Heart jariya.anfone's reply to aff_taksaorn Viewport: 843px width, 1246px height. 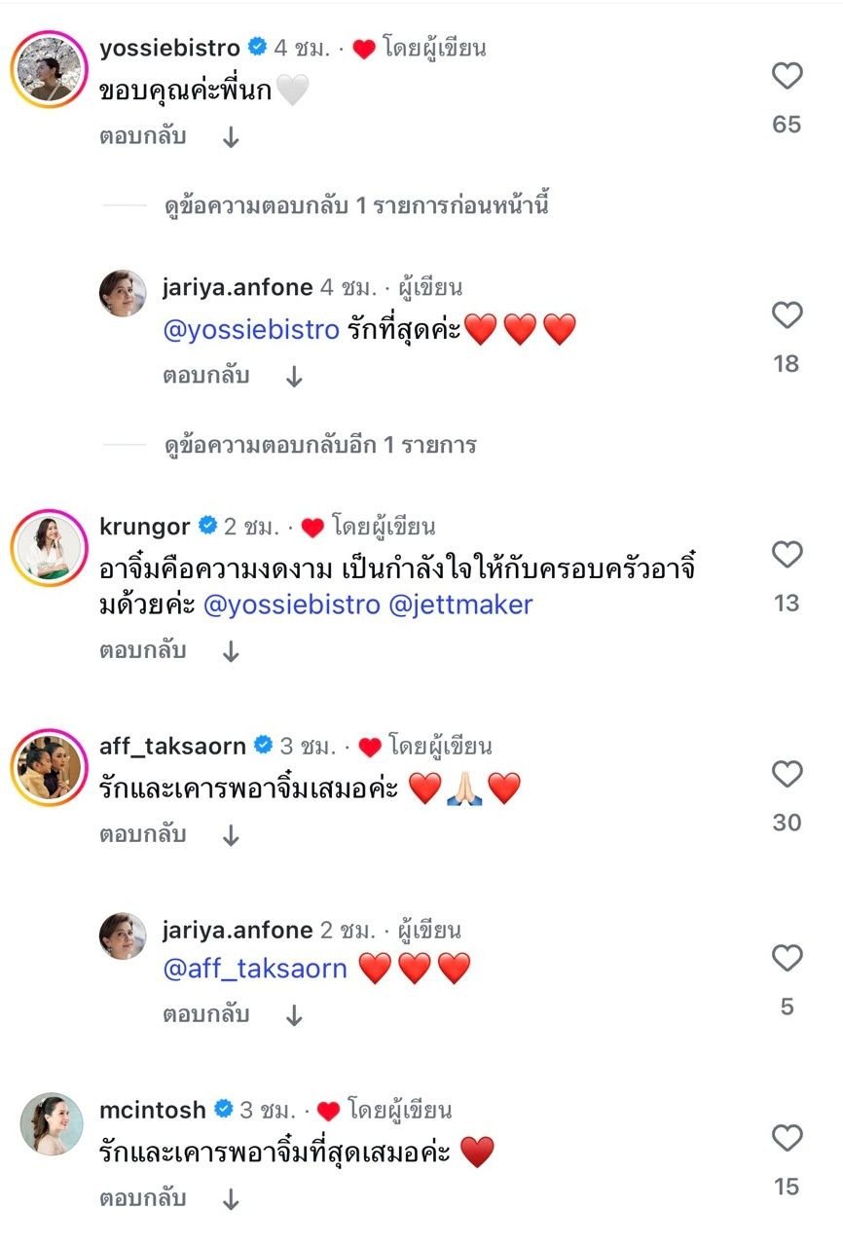coord(787,959)
